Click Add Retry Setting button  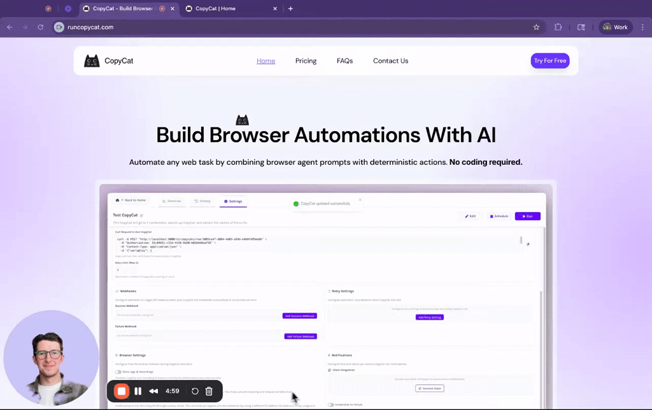click(x=430, y=317)
